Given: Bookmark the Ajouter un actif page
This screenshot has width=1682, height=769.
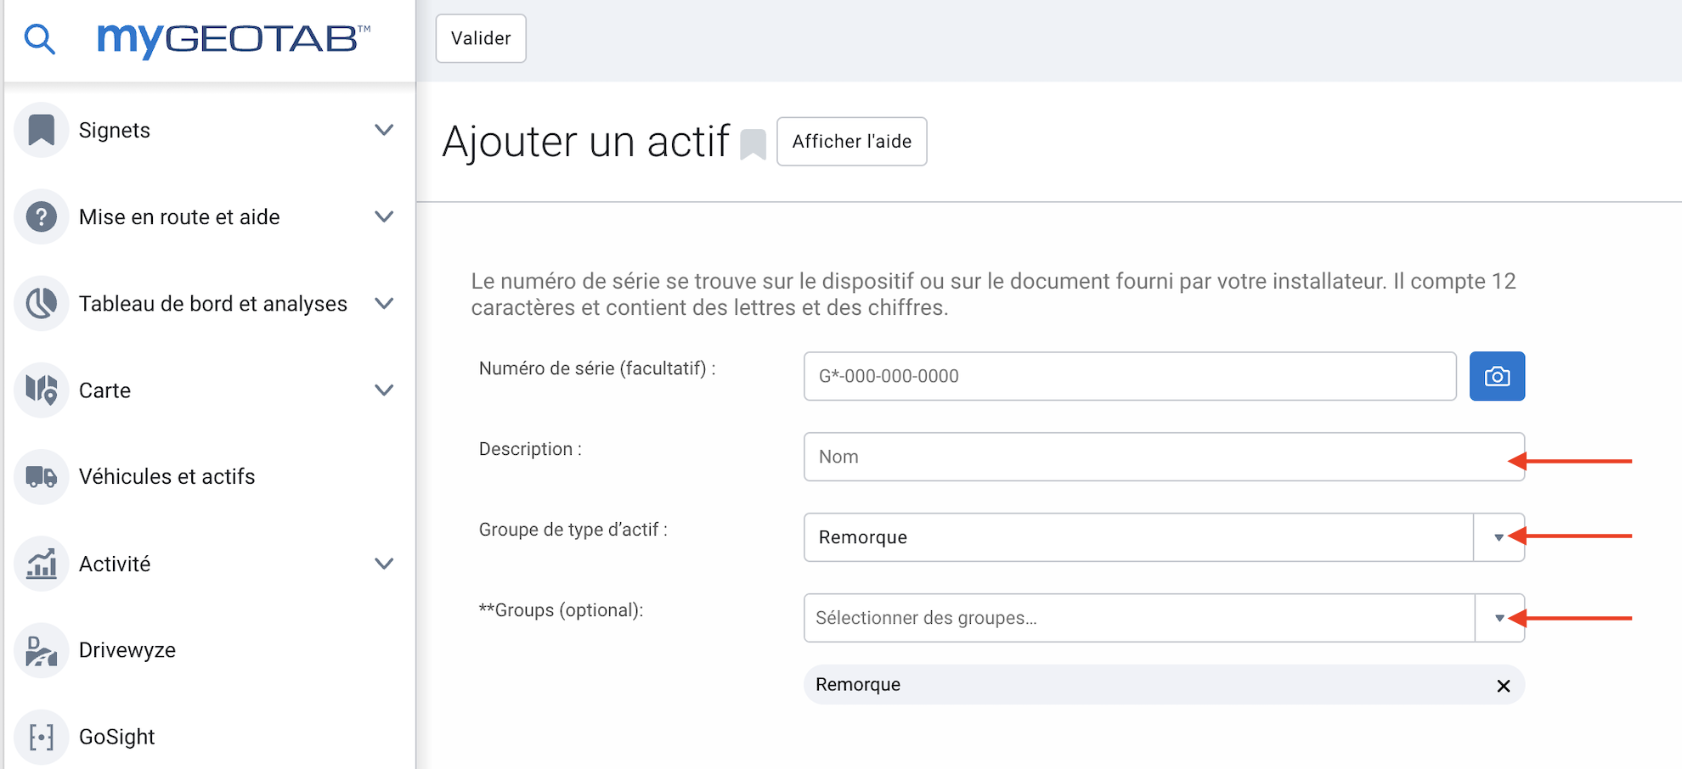Looking at the screenshot, I should tap(753, 144).
